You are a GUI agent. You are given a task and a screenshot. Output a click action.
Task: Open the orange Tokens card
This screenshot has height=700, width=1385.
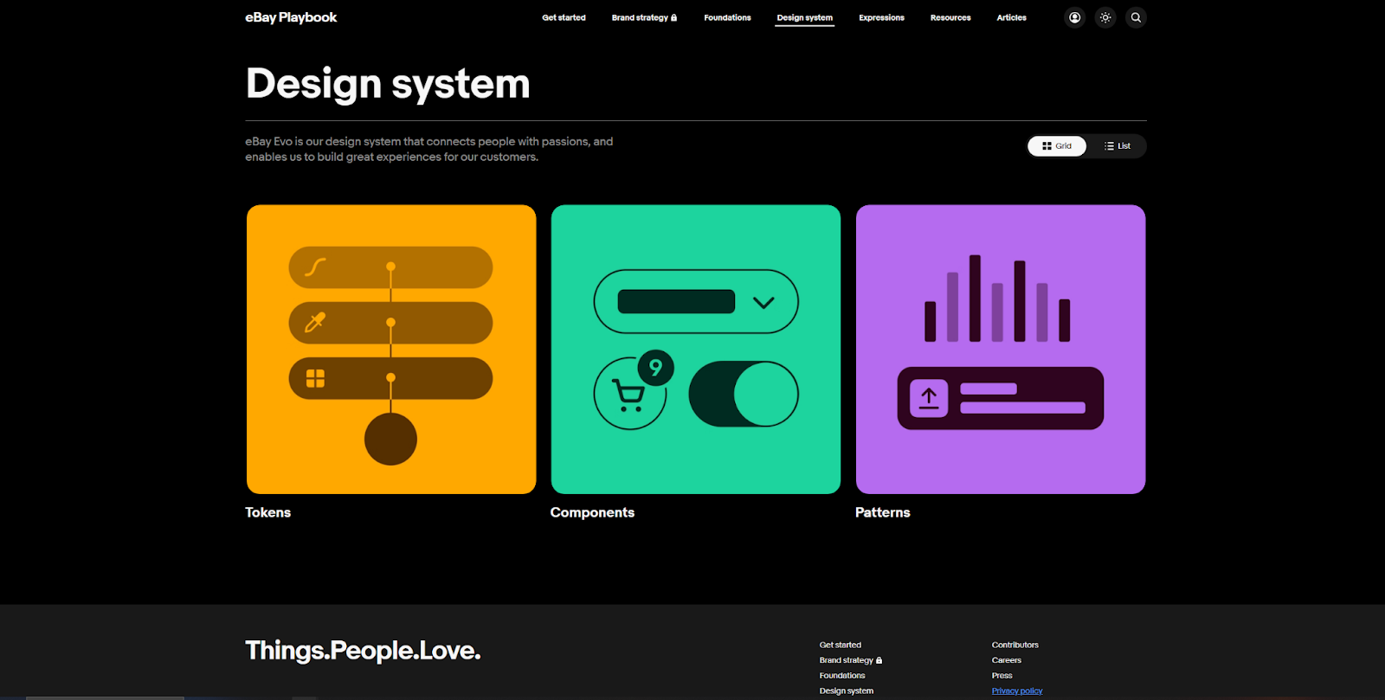pyautogui.click(x=391, y=350)
